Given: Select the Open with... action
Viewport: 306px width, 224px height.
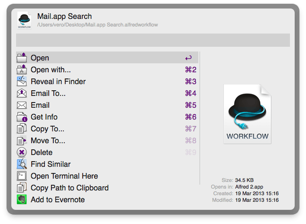Looking at the screenshot, I should (51, 70).
